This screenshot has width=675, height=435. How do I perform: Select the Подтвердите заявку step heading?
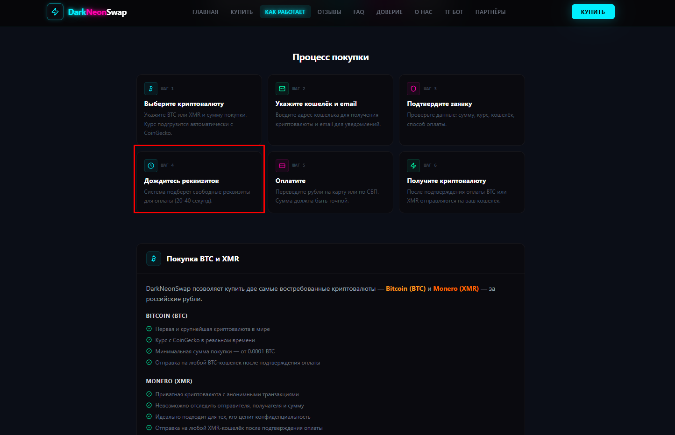[440, 104]
